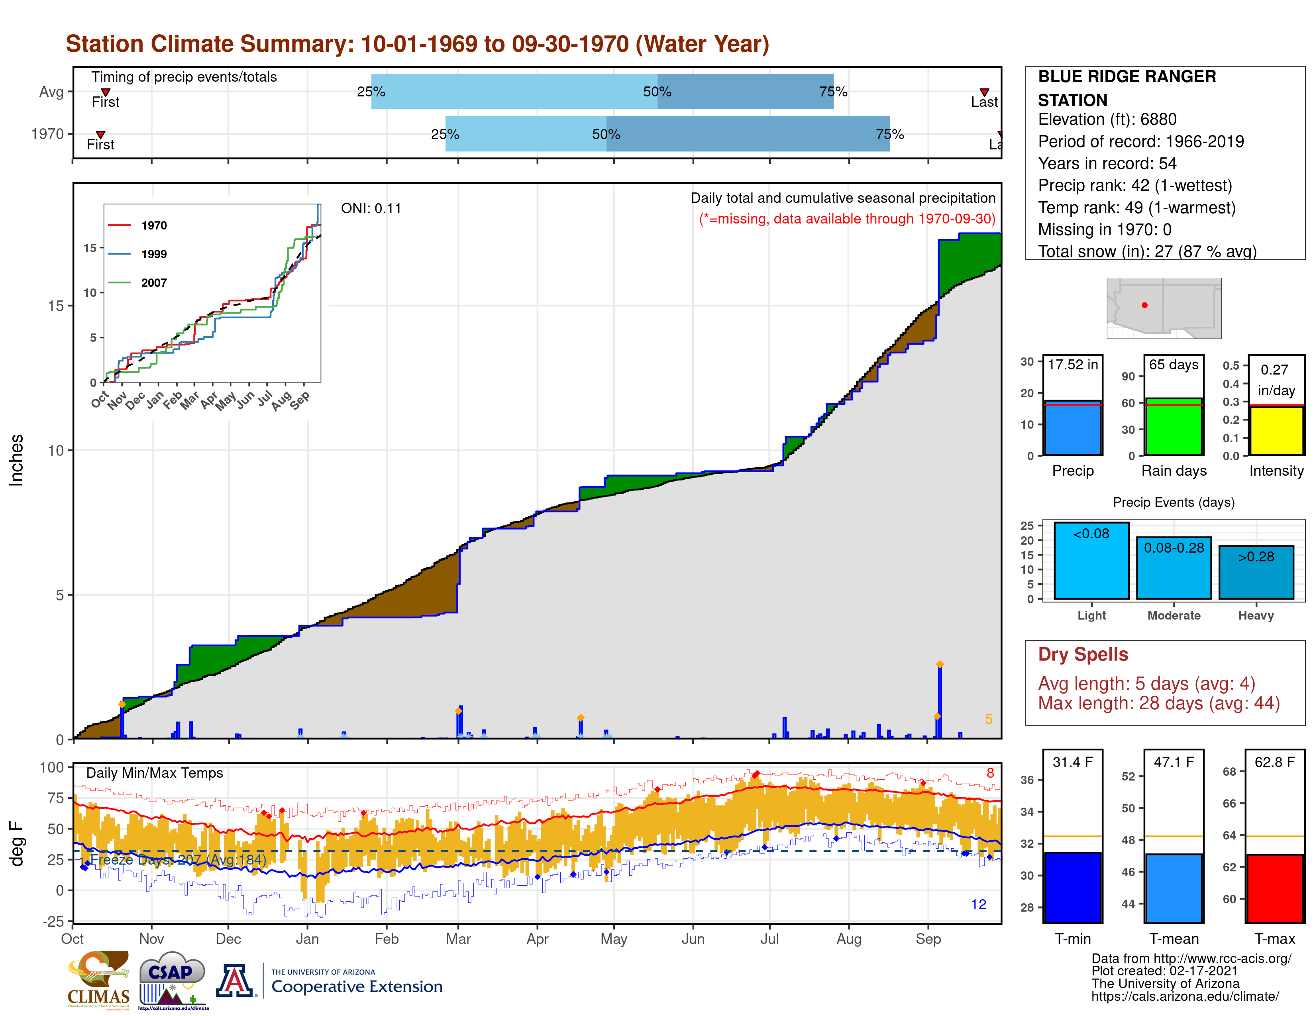The width and height of the screenshot is (1315, 1016).
Task: Click the red missing-data availability note
Action: point(846,218)
